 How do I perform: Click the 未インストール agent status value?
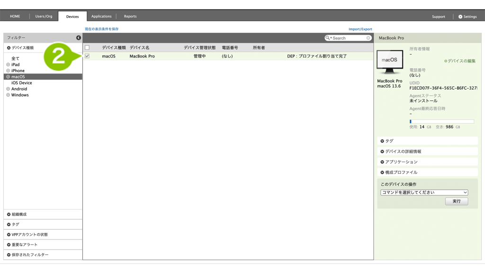pyautogui.click(x=423, y=101)
